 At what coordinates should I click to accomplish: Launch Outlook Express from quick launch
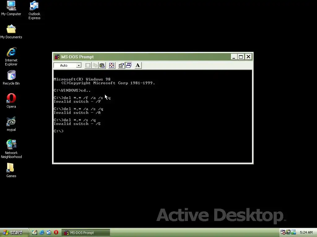[x=49, y=232]
